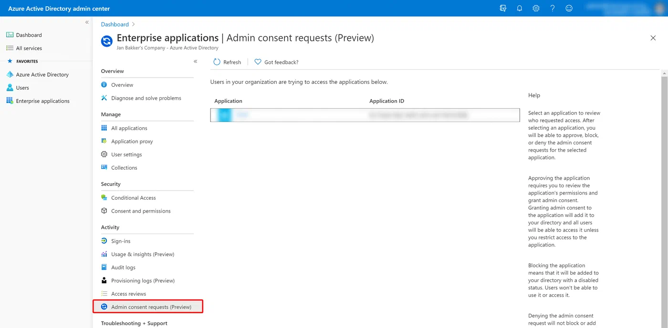
Task: Click Refresh button
Action: click(x=227, y=62)
